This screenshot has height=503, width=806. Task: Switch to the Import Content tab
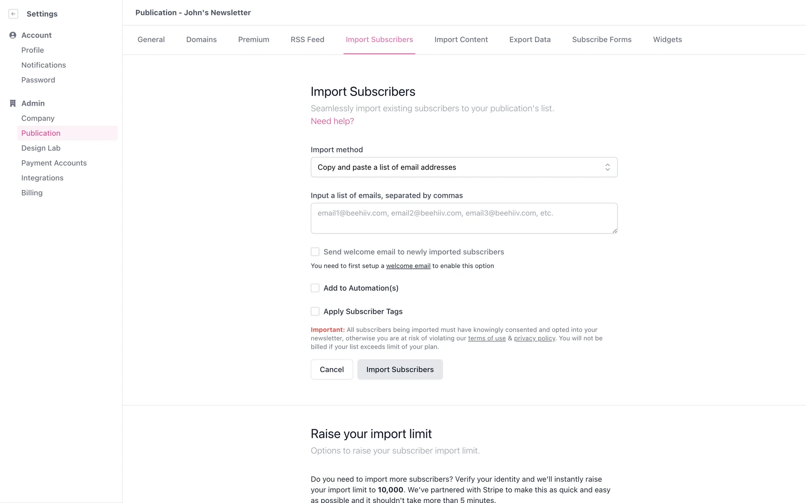point(461,39)
